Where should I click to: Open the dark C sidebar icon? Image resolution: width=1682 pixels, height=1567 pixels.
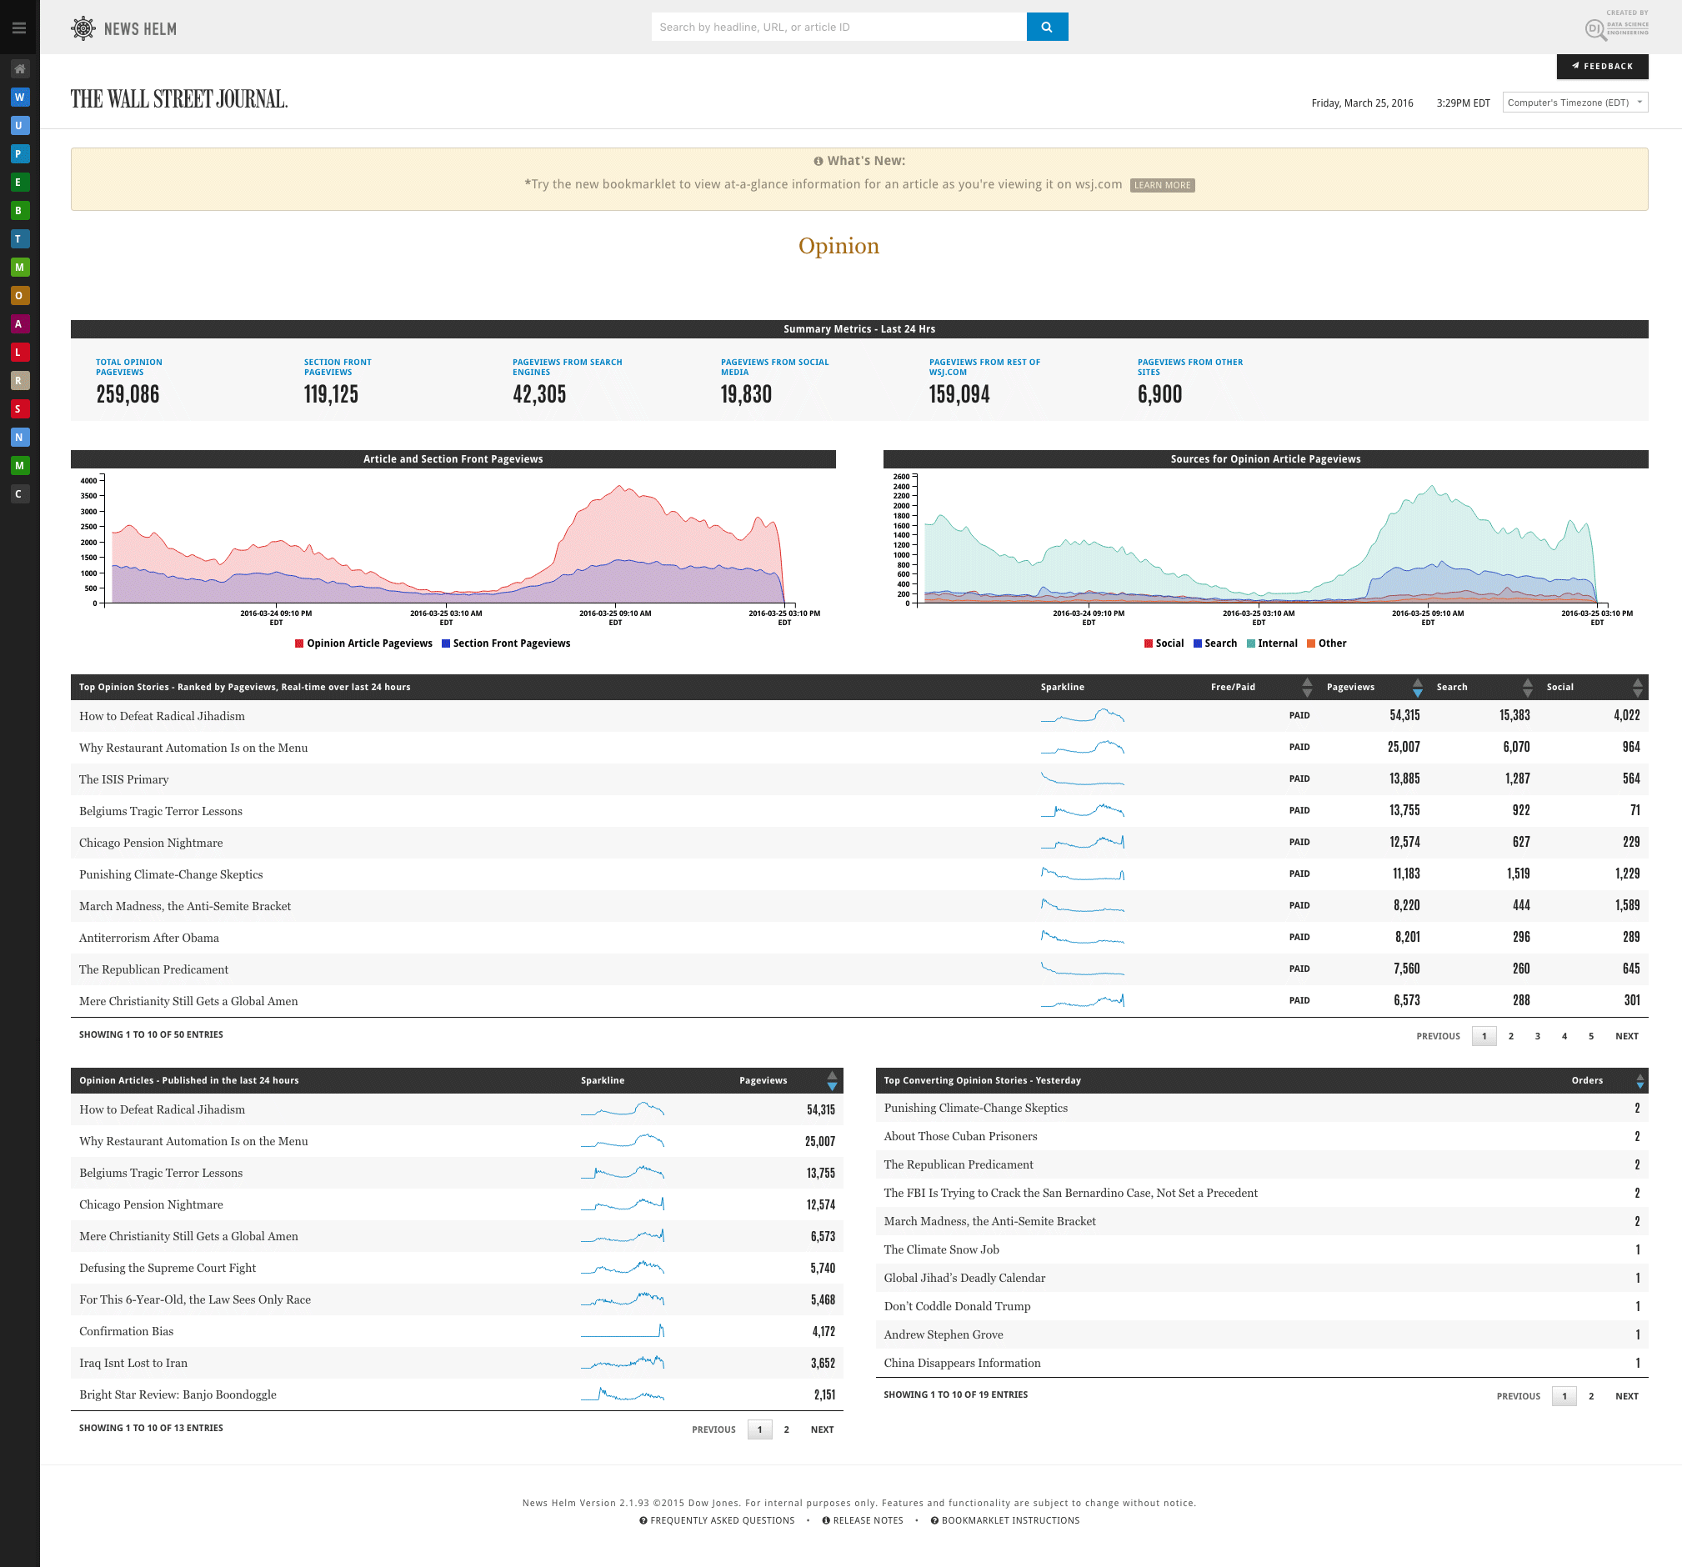coord(19,494)
